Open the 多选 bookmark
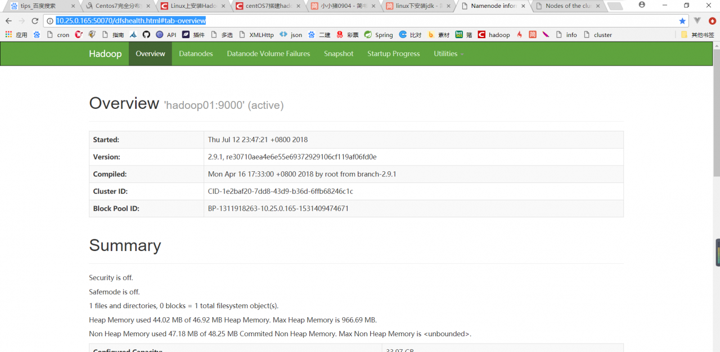This screenshot has width=720, height=352. (222, 35)
